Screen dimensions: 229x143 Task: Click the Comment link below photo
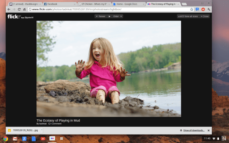pos(55,124)
